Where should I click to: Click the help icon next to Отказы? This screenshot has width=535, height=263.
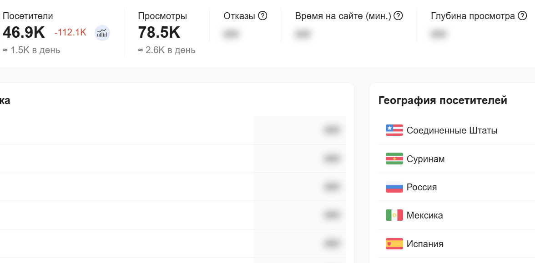coord(262,16)
